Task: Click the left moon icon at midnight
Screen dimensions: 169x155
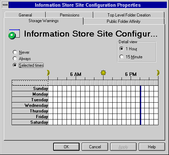Action: [x=48, y=73]
